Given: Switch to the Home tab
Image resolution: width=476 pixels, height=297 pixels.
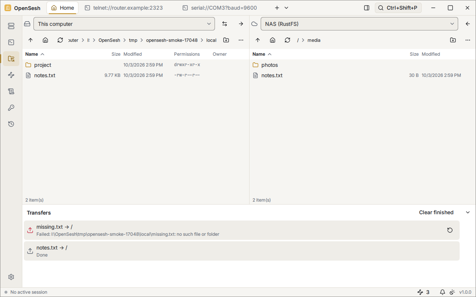Looking at the screenshot, I should [x=62, y=8].
